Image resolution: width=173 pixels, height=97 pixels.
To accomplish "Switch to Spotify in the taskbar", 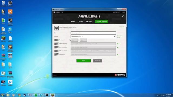I will (x=36, y=95).
